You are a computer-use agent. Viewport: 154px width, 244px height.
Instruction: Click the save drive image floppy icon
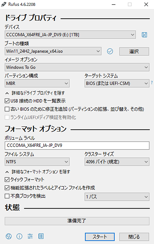pyautogui.click(x=144, y=35)
